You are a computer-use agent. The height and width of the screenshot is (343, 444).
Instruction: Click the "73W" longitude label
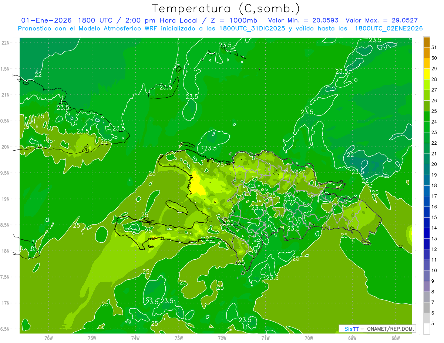pos(178,338)
